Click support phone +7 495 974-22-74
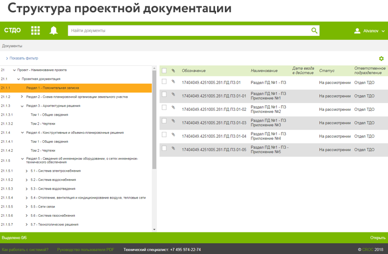The width and height of the screenshot is (388, 254). 185,250
